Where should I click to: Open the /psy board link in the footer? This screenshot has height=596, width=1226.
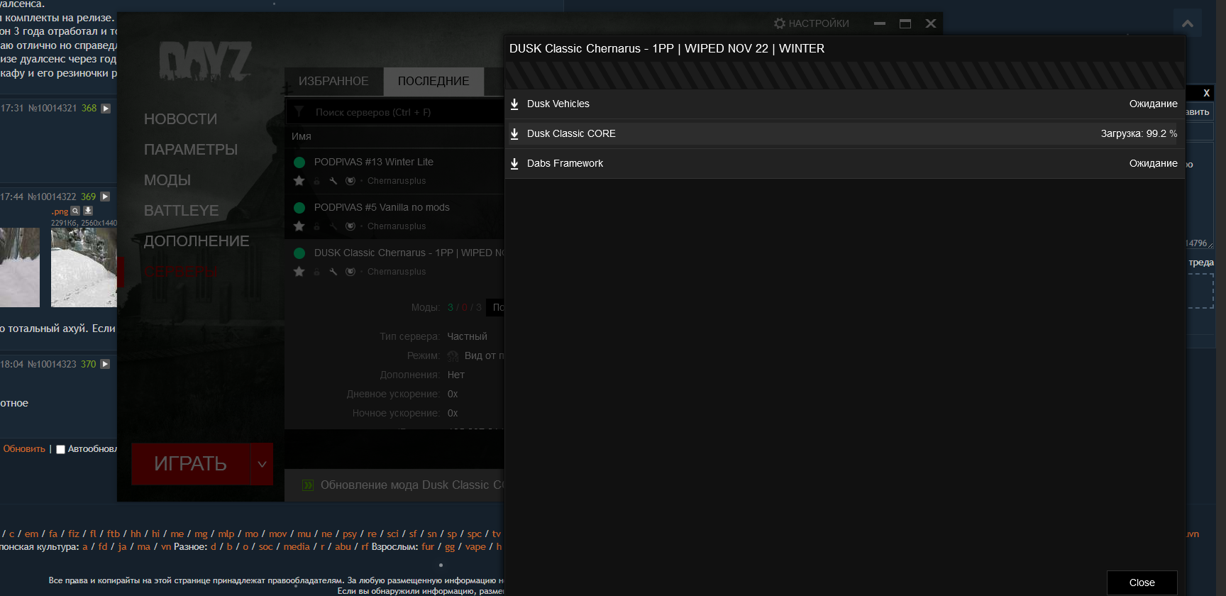350,534
